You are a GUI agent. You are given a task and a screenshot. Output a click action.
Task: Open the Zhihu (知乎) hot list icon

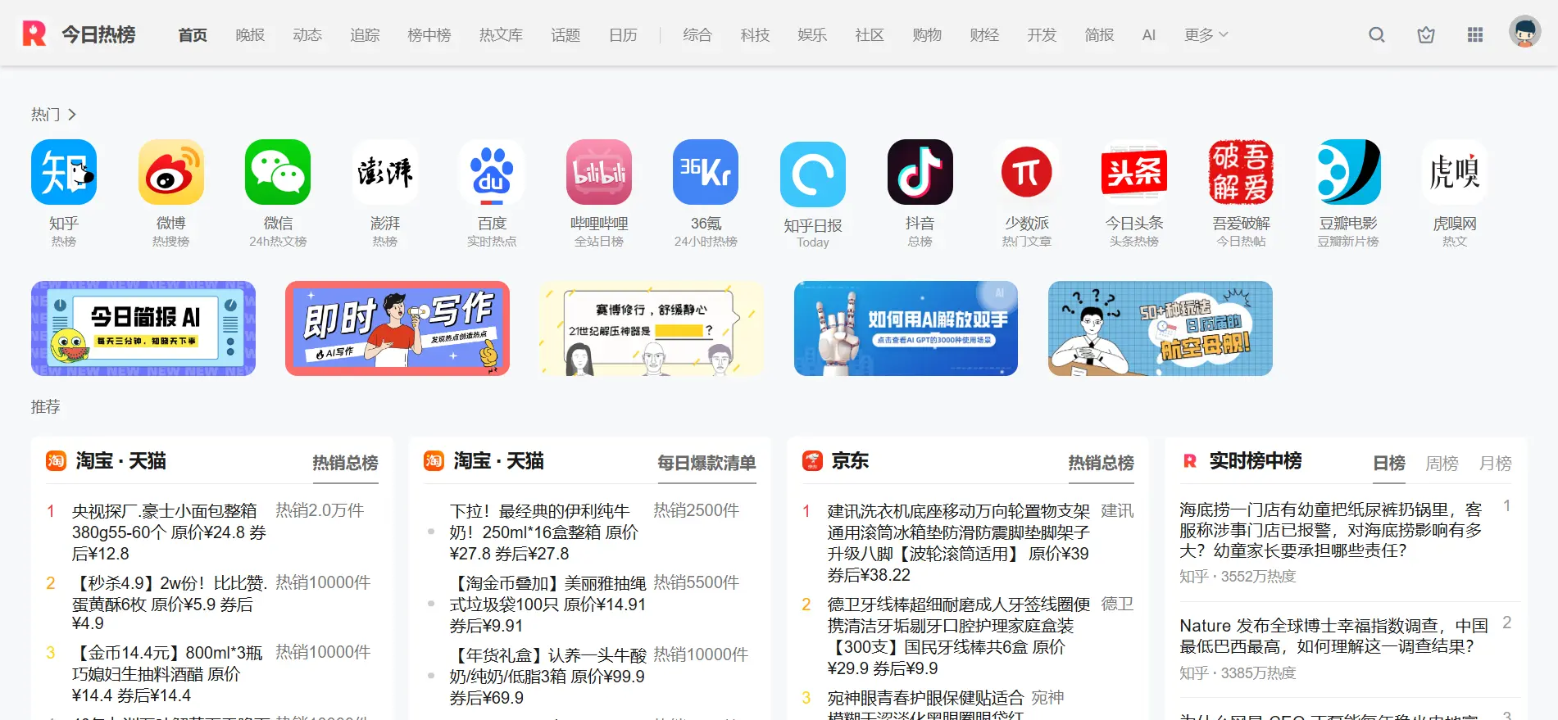pyautogui.click(x=64, y=173)
